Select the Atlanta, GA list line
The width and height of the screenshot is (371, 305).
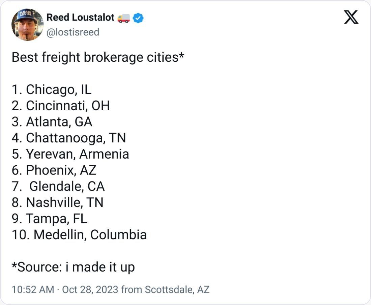(52, 122)
